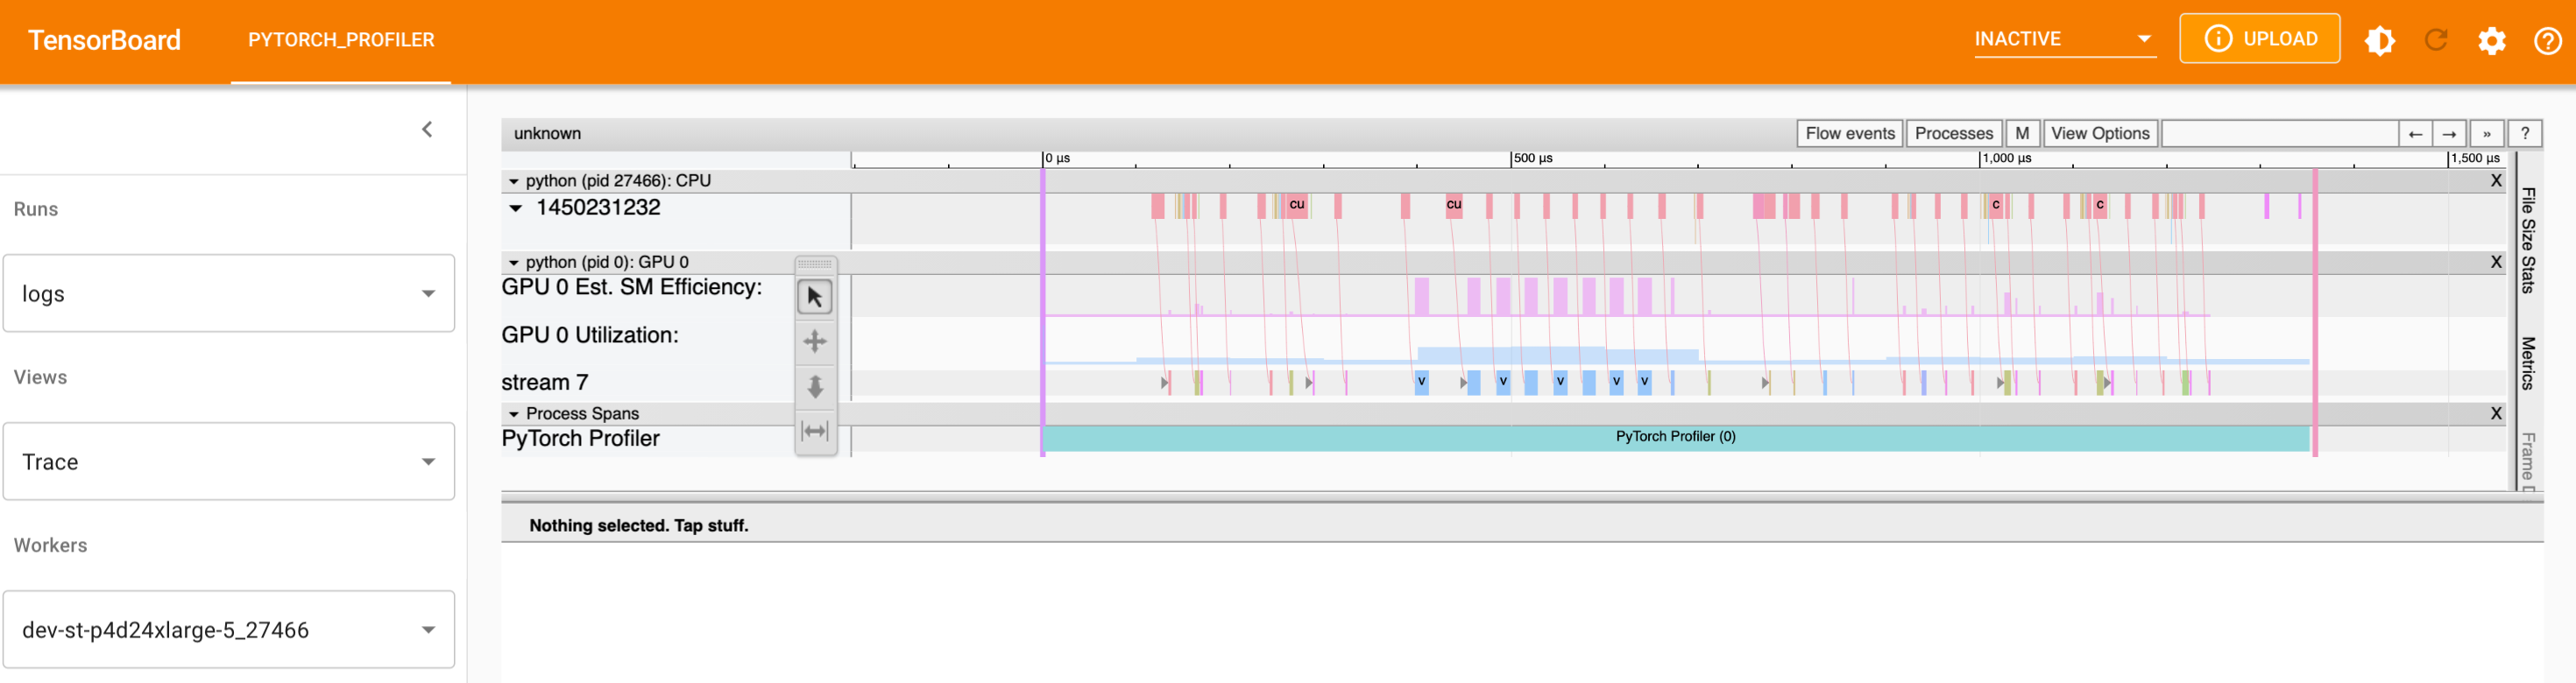Select the PyTorch Profiler (0) span bar
Screen dimensions: 2576x683
click(x=1676, y=437)
